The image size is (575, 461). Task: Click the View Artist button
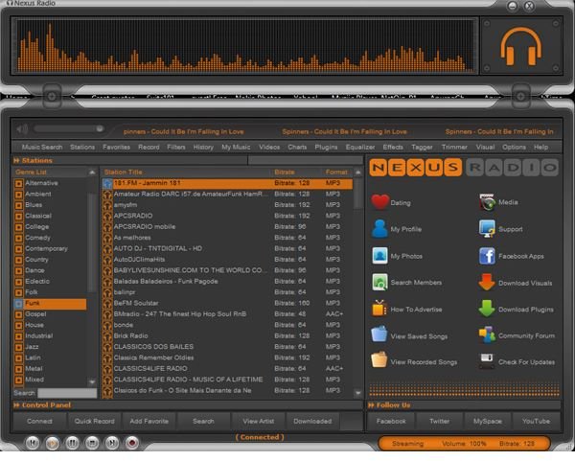coord(258,421)
